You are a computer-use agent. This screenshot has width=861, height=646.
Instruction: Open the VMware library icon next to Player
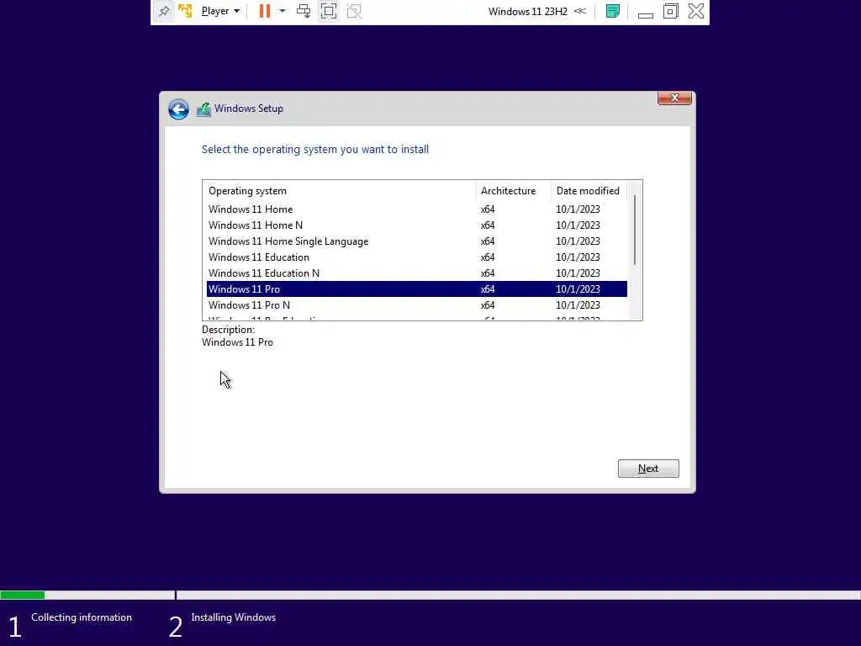186,11
